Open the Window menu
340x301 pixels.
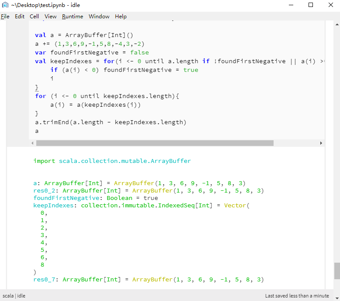[99, 17]
